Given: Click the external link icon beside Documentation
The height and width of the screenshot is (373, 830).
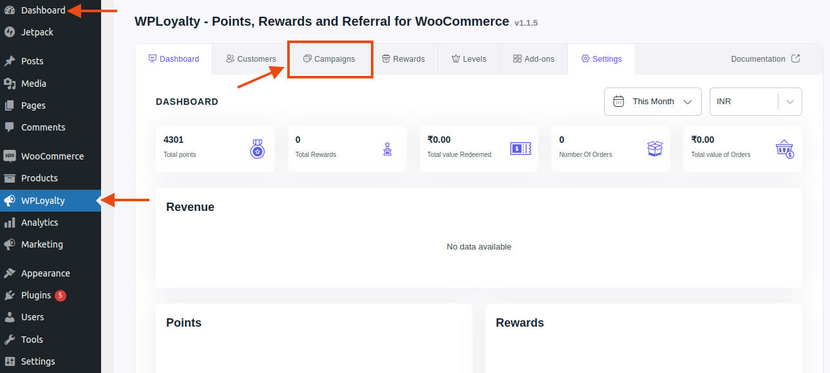Looking at the screenshot, I should (795, 59).
